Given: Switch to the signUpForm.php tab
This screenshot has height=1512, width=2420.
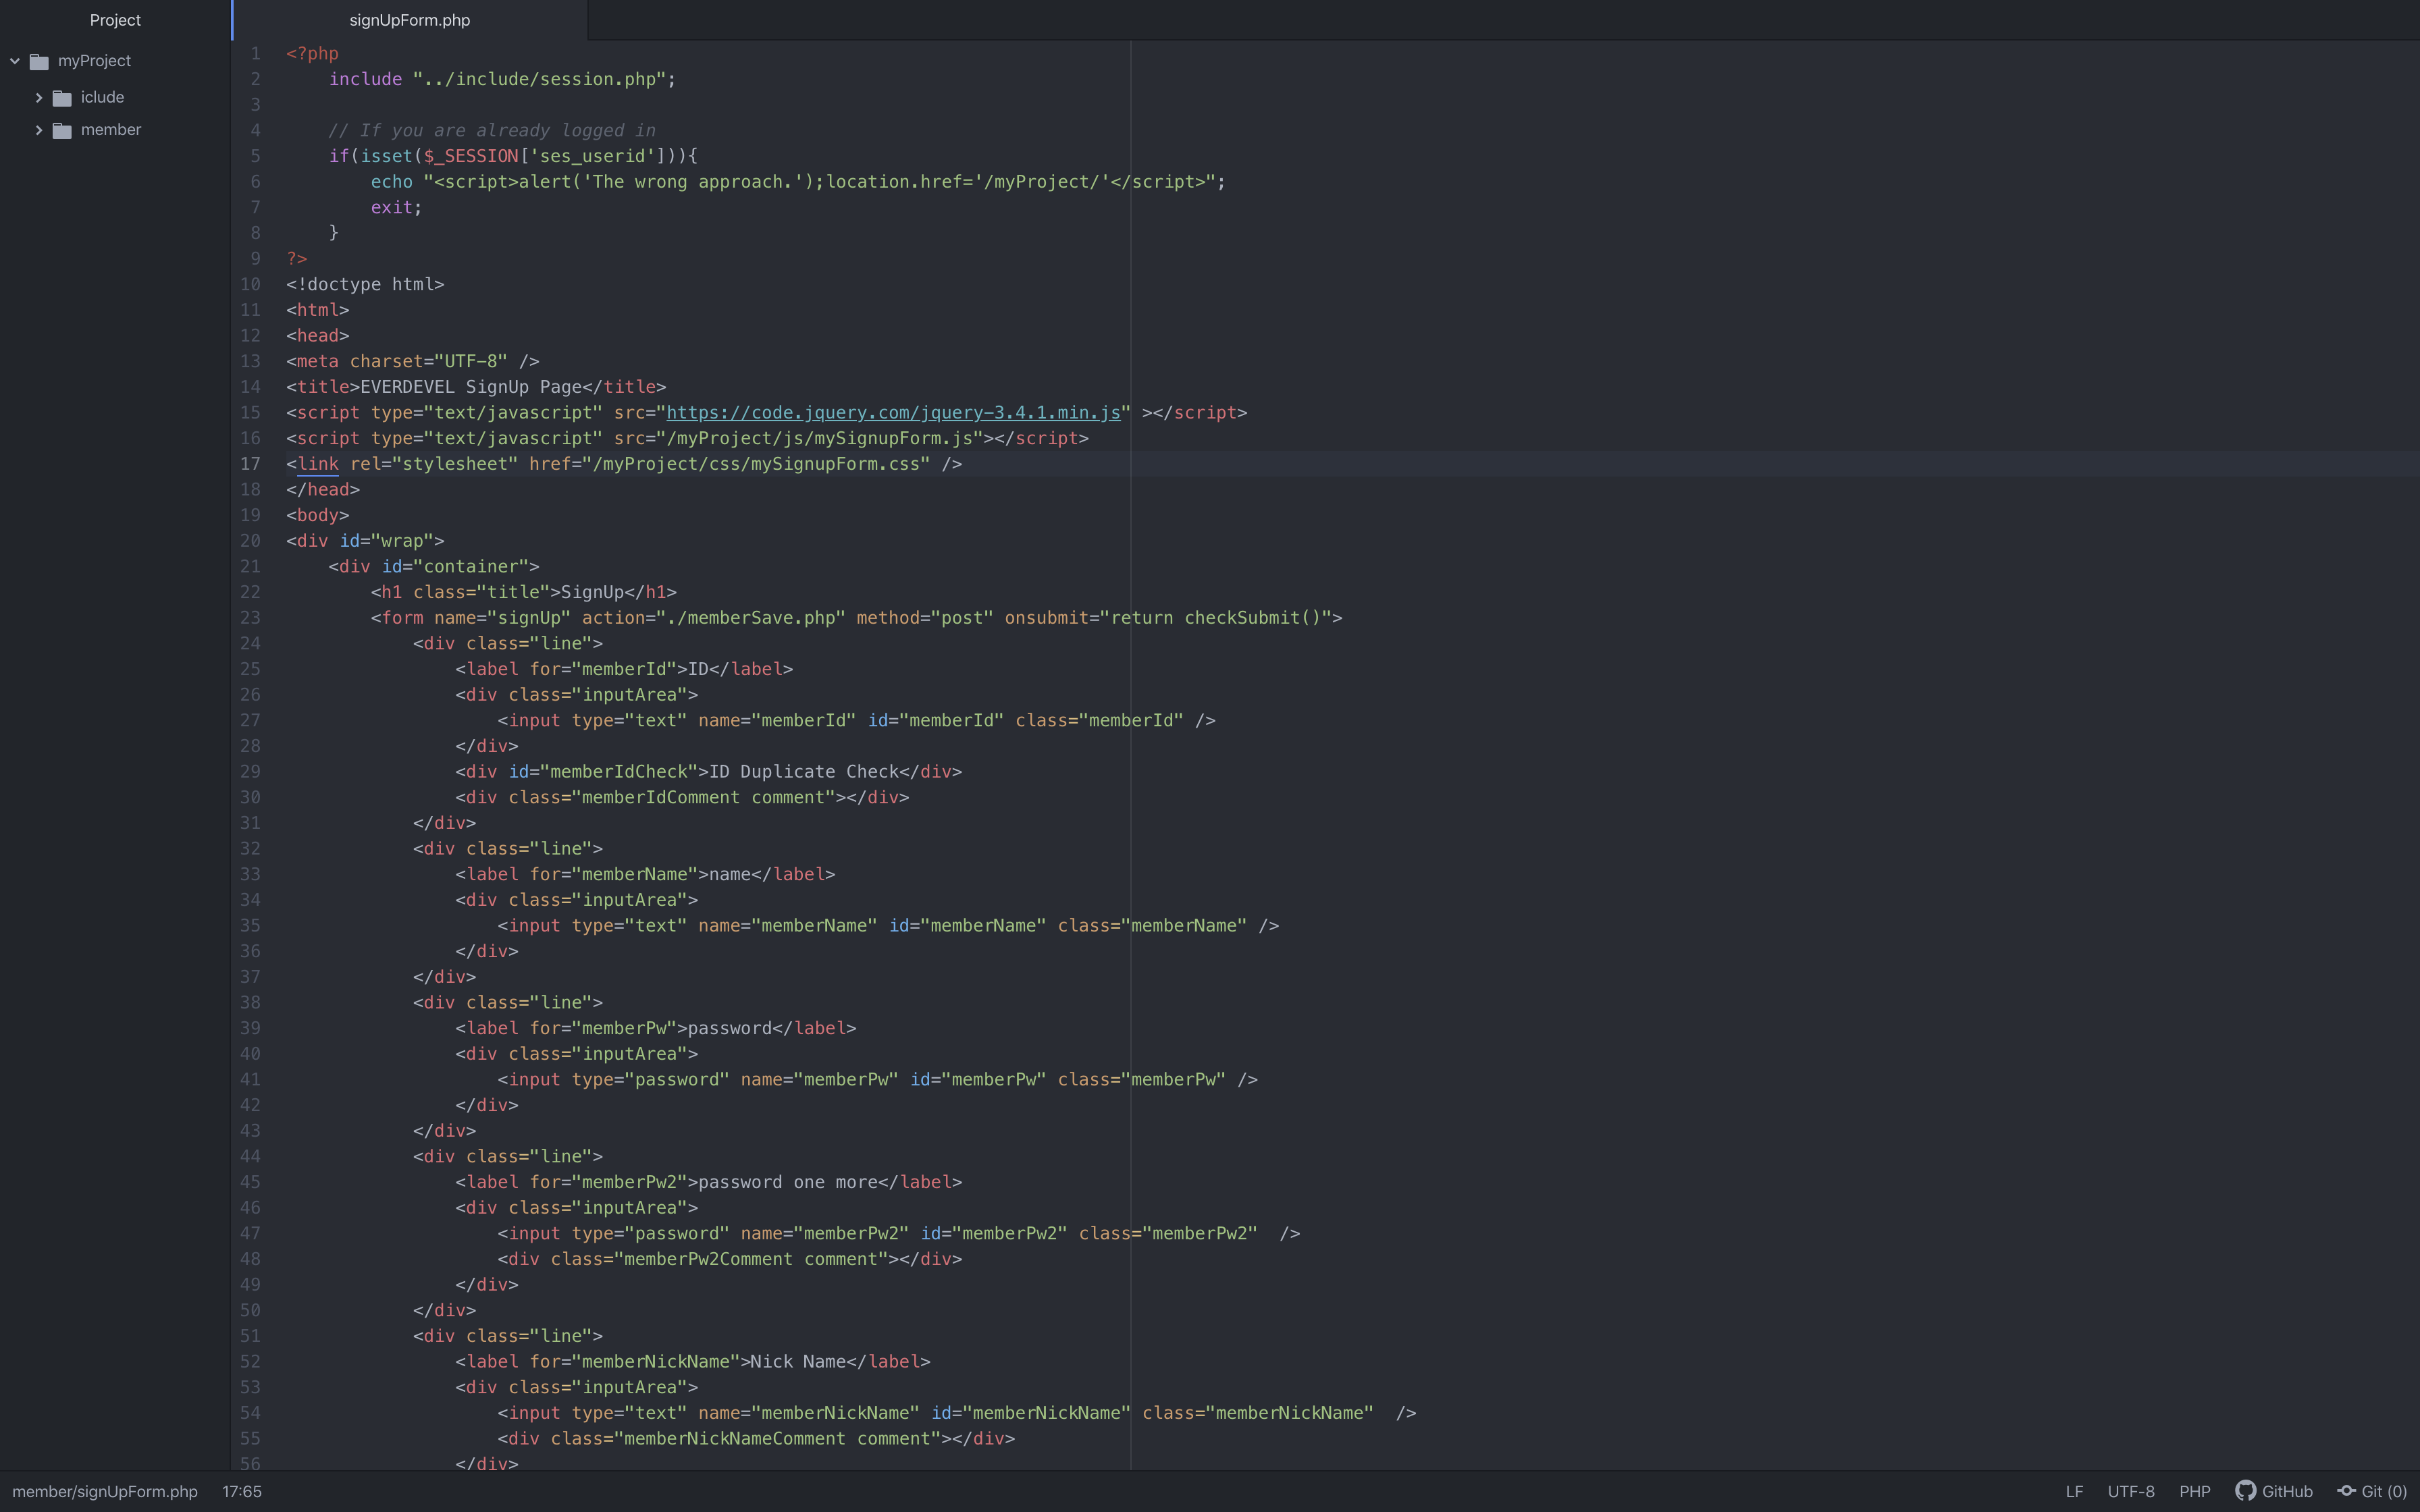Looking at the screenshot, I should click(410, 20).
